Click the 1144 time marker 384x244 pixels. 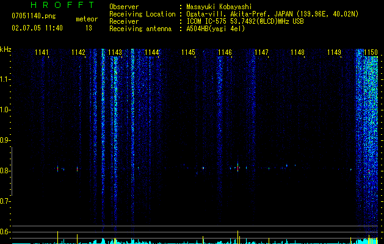151,52
